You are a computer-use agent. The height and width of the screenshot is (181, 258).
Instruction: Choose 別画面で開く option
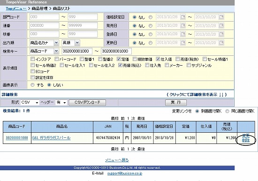tap(197, 111)
